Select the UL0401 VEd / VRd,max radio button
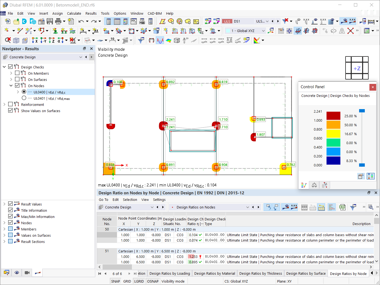Viewport: 380px width, 285px height. (24, 98)
